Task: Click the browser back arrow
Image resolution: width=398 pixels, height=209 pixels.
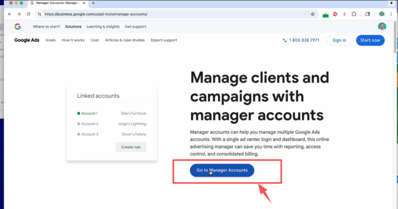Action: pyautogui.click(x=9, y=14)
